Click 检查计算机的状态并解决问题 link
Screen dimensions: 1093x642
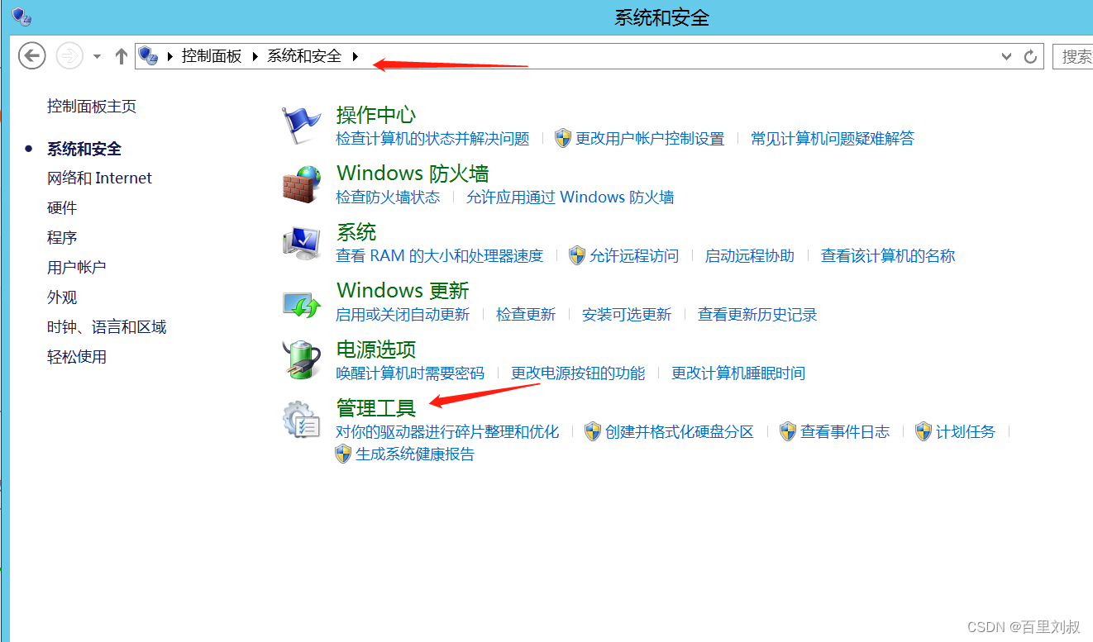(x=432, y=138)
